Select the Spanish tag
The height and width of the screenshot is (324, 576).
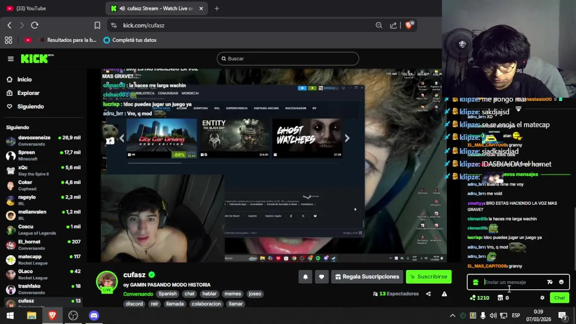[167, 294]
